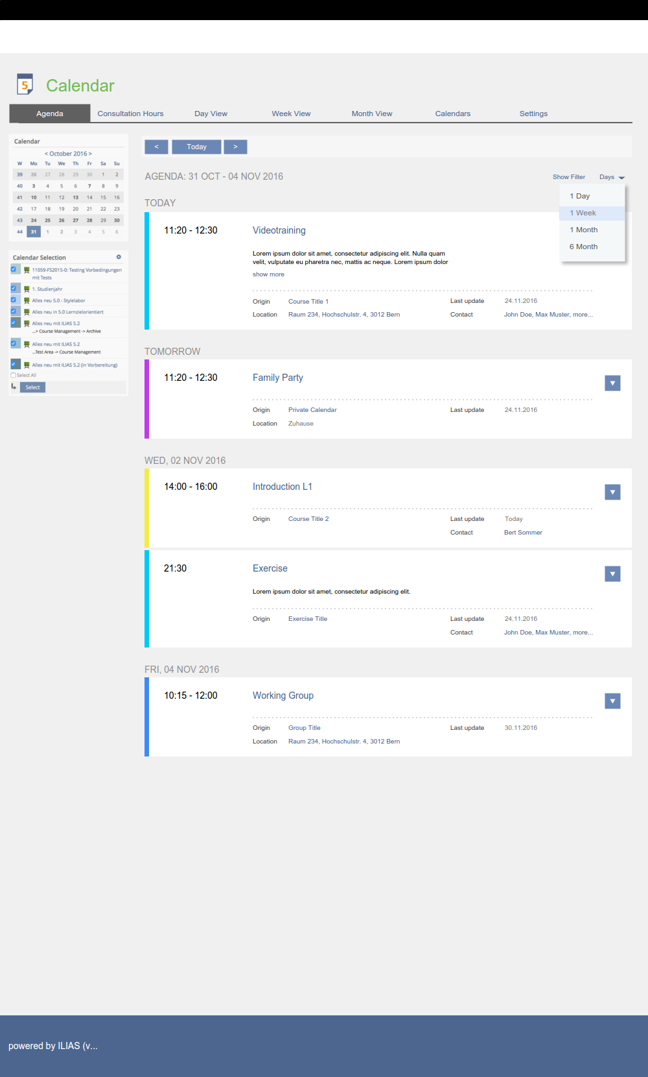
Task: Open Exercise appointment title
Action: tap(270, 568)
